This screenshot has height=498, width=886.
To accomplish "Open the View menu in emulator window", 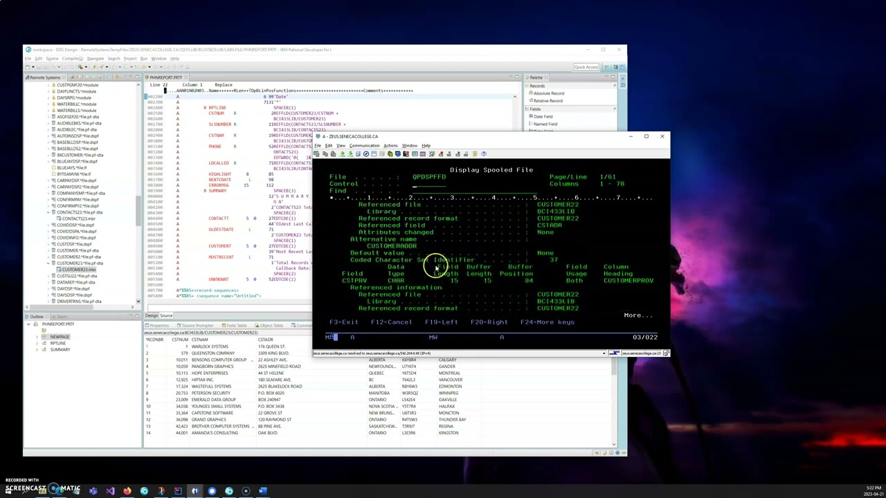I will [x=341, y=145].
